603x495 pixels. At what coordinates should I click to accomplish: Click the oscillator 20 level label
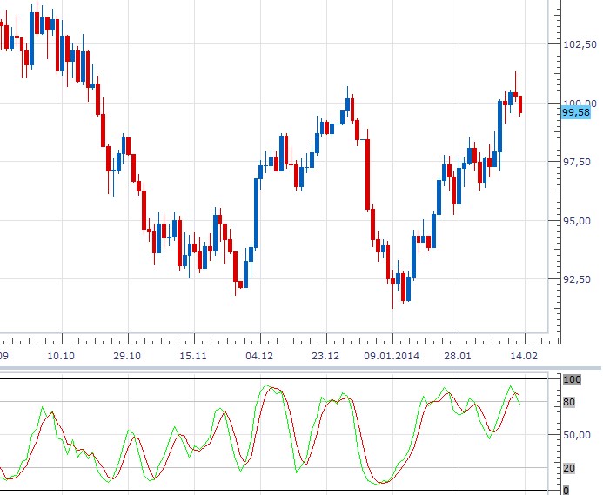[x=569, y=468]
